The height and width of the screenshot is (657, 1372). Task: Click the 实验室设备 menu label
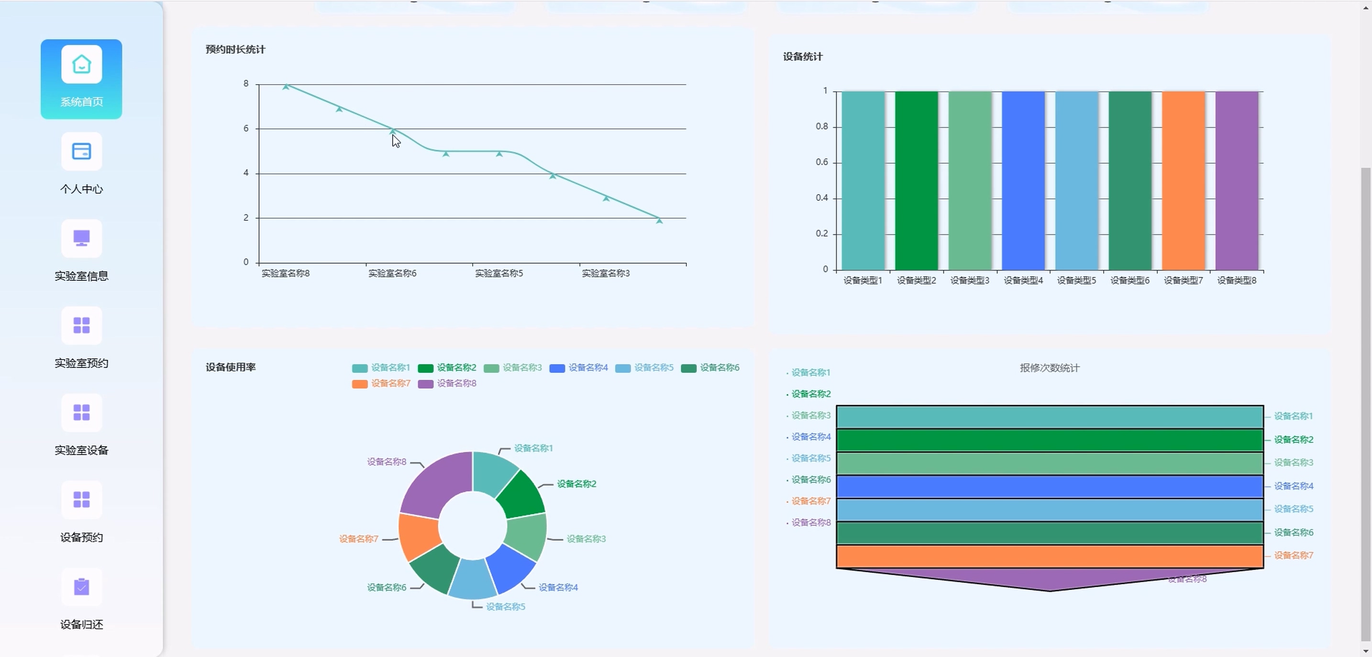tap(81, 450)
